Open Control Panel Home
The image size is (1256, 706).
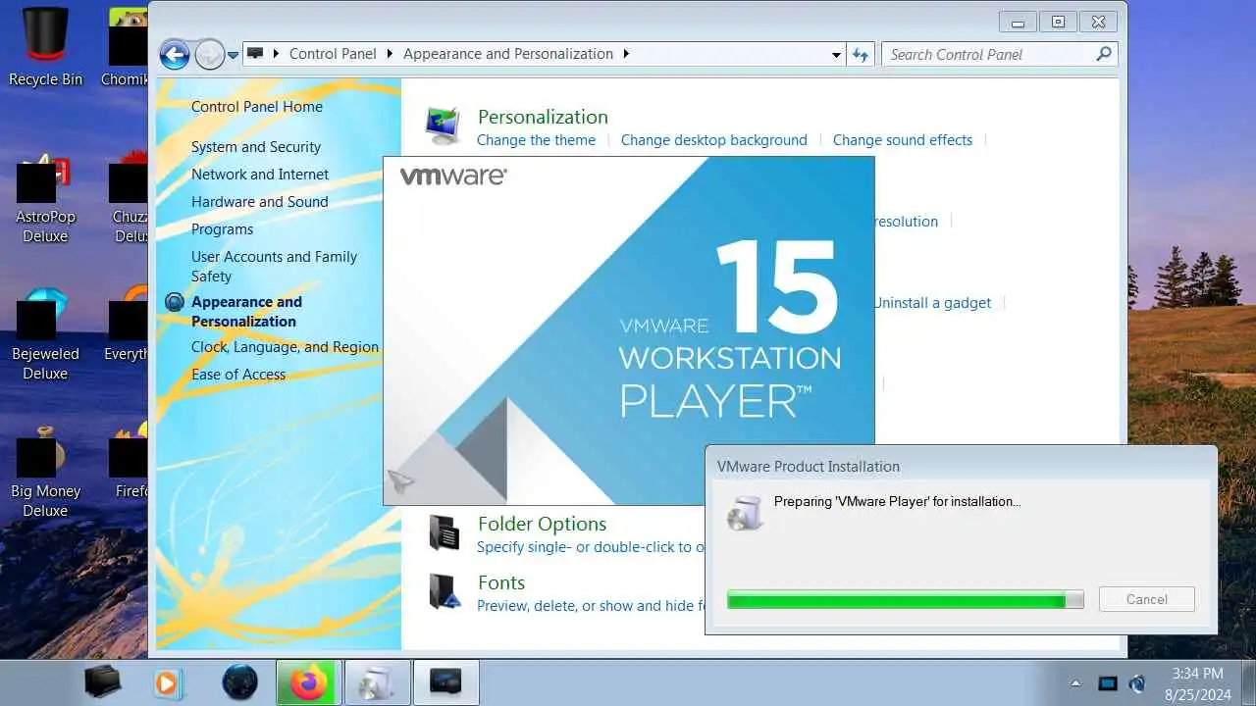coord(257,107)
